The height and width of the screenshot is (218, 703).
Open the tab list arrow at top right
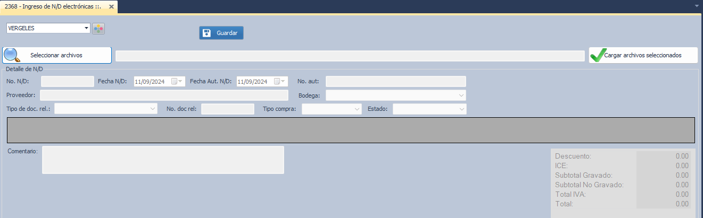(x=697, y=6)
